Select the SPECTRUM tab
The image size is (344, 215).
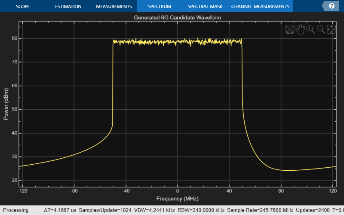[160, 6]
